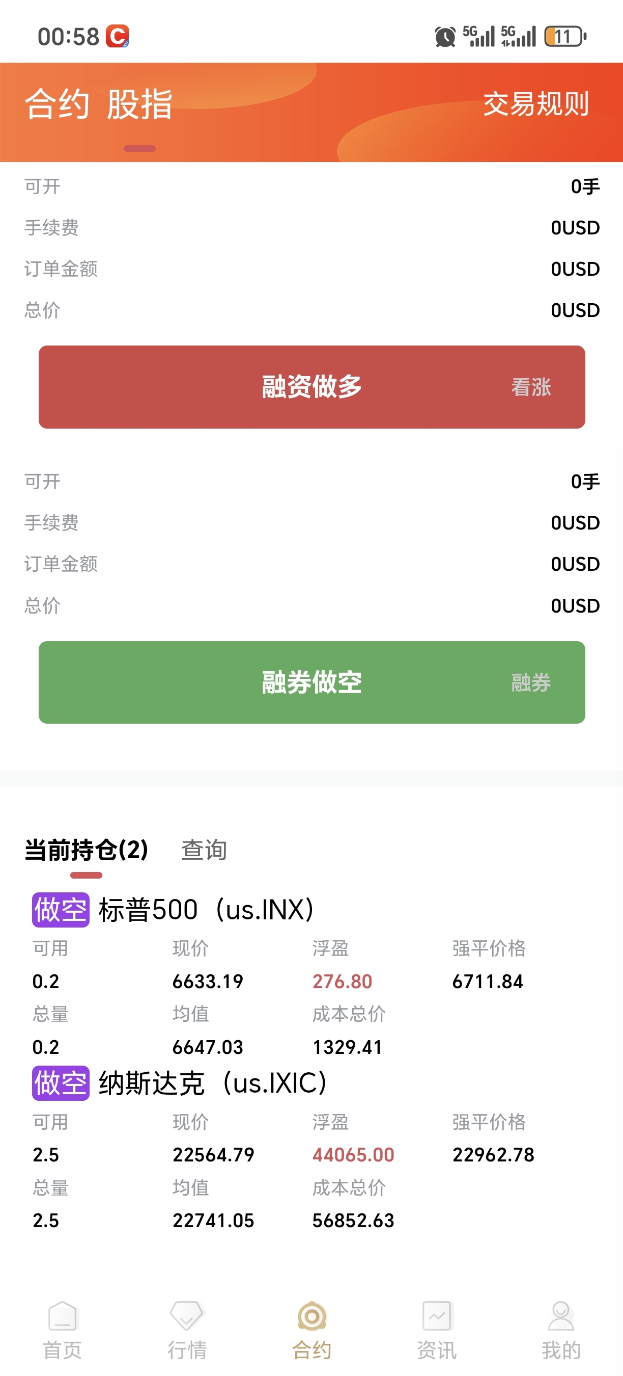Tap the 5G signal strength icon
The image size is (623, 1376).
click(478, 37)
